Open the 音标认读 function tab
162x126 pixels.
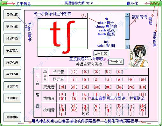pos(12,15)
